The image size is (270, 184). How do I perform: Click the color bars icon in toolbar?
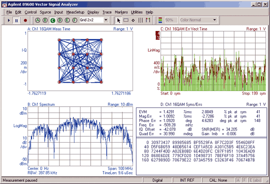161,20
